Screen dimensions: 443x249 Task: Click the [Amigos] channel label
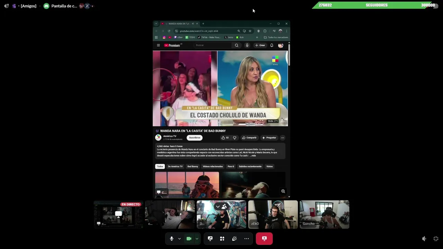[28, 6]
